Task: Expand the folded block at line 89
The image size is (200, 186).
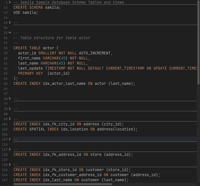Action: [10, 119]
